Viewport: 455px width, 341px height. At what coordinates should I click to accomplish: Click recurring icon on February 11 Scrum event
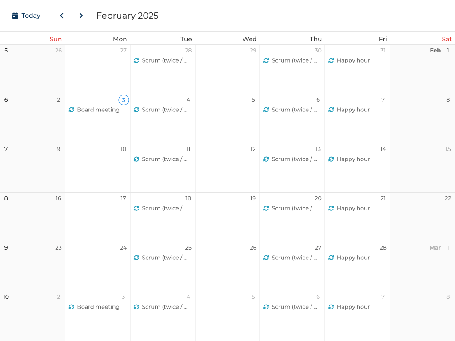pyautogui.click(x=136, y=159)
